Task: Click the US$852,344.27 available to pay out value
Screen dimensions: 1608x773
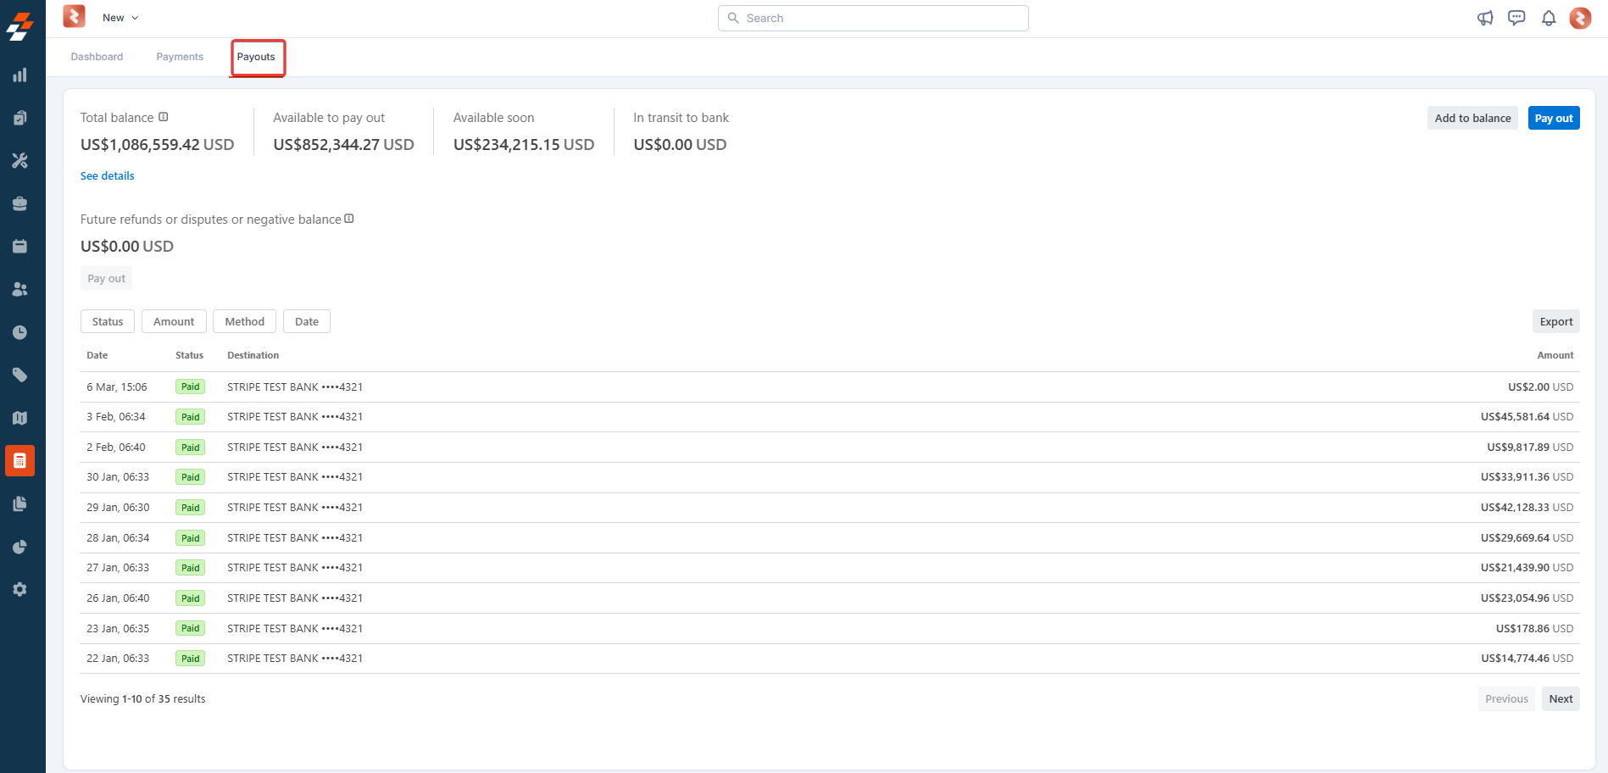Action: tap(343, 144)
